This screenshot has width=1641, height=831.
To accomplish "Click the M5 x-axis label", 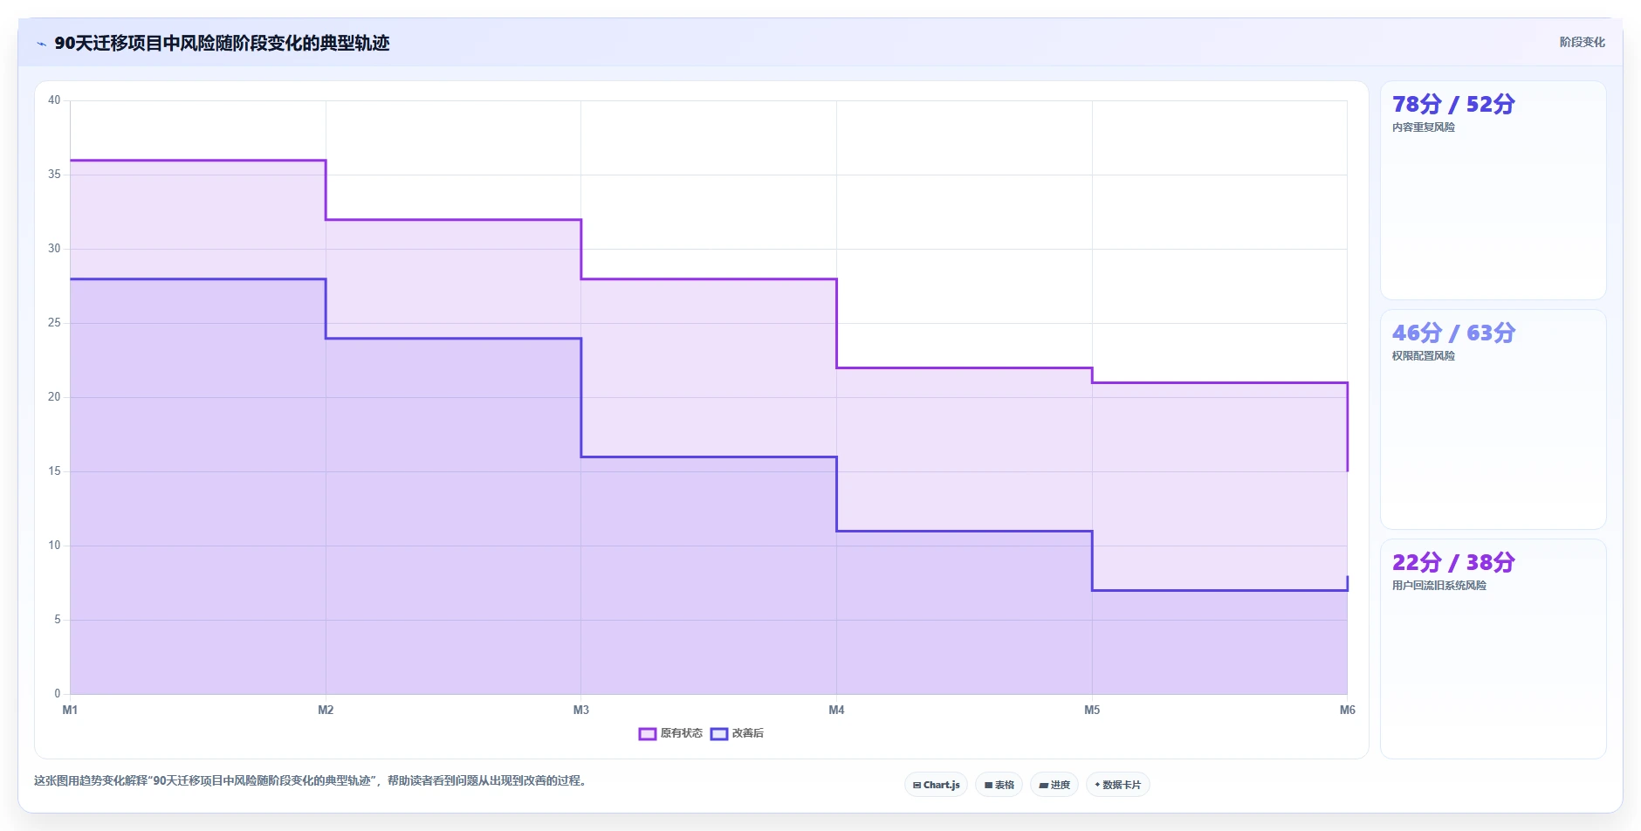I will pos(1092,710).
